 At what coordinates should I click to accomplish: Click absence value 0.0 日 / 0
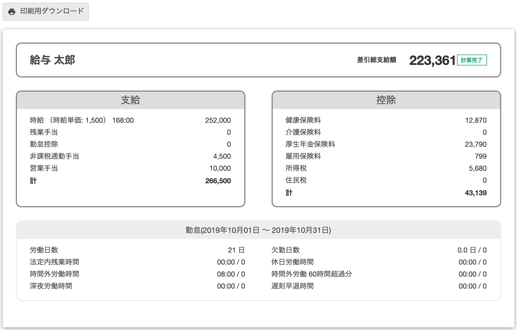coord(472,250)
